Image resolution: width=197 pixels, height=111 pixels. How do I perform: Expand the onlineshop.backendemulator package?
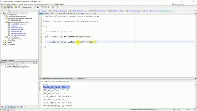pos(5,17)
